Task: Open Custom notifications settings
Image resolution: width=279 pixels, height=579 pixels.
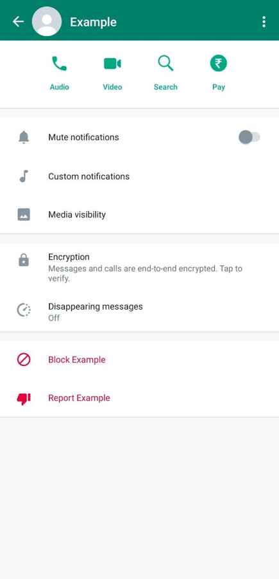Action: tap(140, 176)
